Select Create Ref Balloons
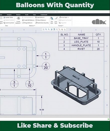 pos(28,20)
